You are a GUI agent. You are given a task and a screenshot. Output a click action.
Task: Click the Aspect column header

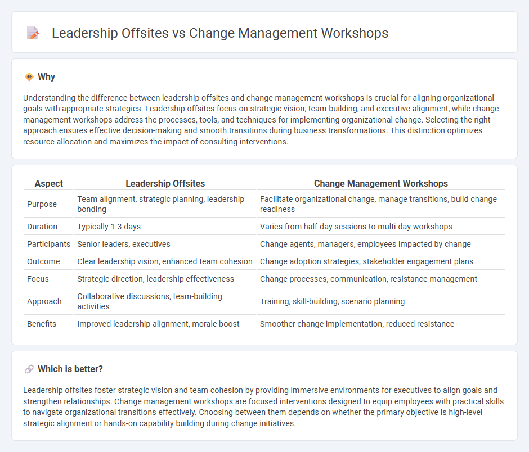49,183
